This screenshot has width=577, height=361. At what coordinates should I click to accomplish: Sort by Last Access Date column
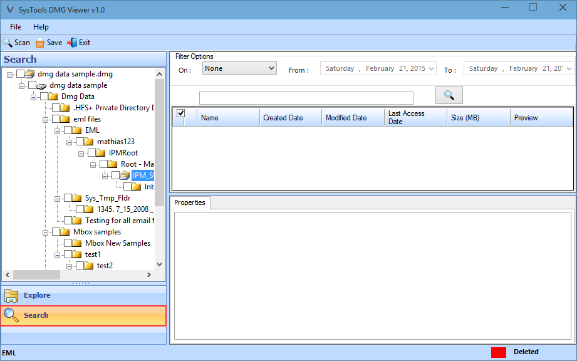tap(416, 118)
